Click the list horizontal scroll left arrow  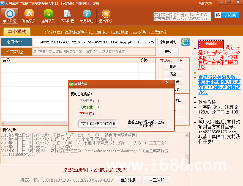coord(3,123)
